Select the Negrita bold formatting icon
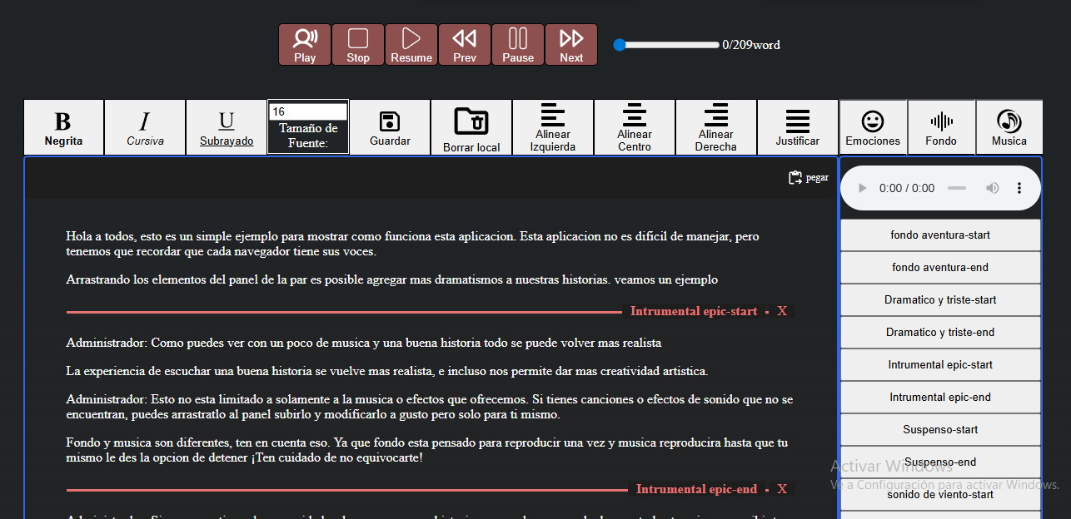Screen dimensions: 1071x519 [63, 126]
